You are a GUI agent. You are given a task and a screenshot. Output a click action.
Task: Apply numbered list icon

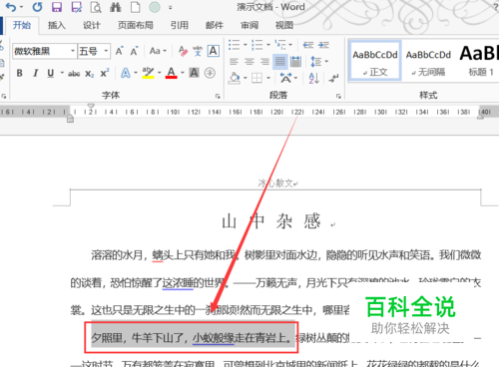click(x=257, y=45)
